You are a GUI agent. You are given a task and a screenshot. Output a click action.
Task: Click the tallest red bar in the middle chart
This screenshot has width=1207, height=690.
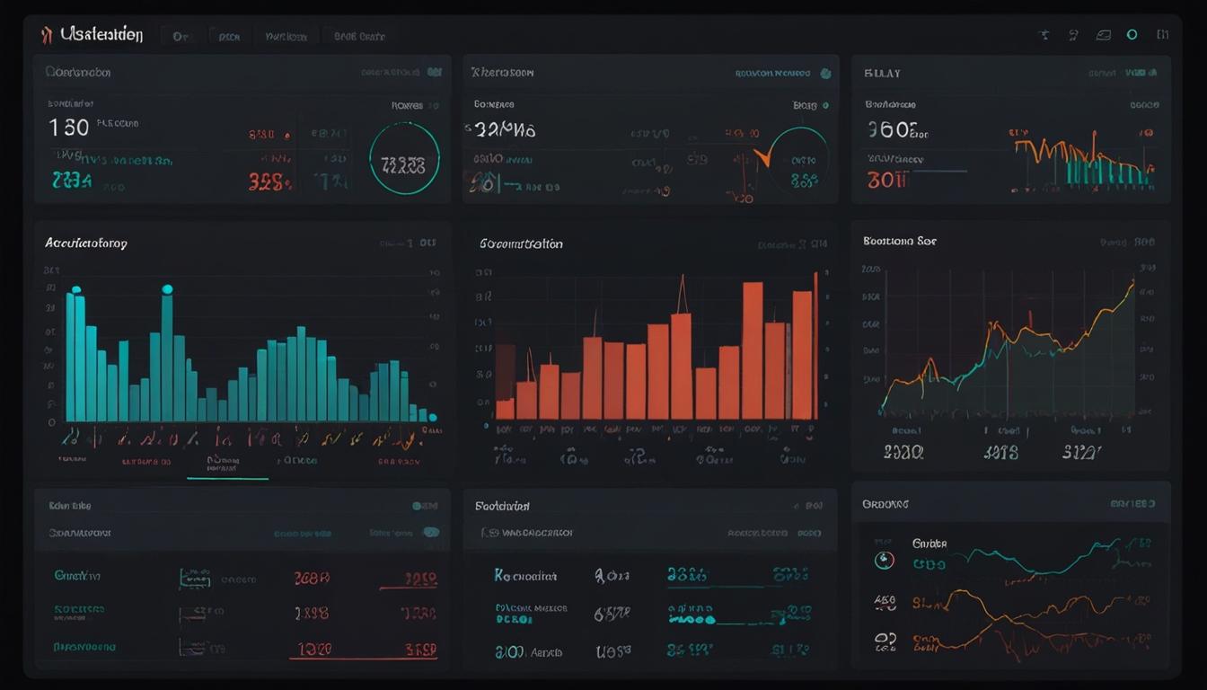pos(753,350)
